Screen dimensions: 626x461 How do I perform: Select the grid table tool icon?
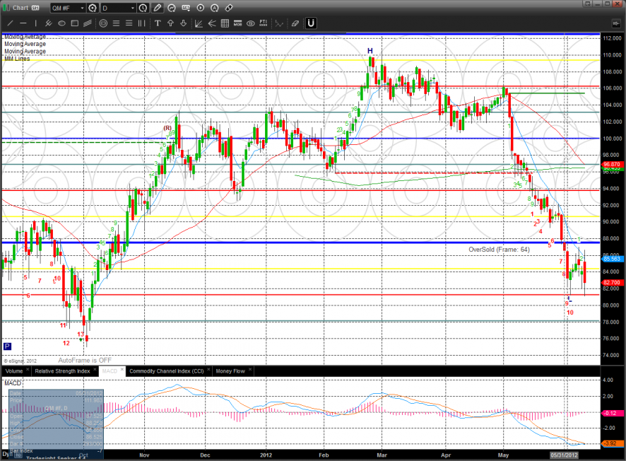tap(225, 23)
